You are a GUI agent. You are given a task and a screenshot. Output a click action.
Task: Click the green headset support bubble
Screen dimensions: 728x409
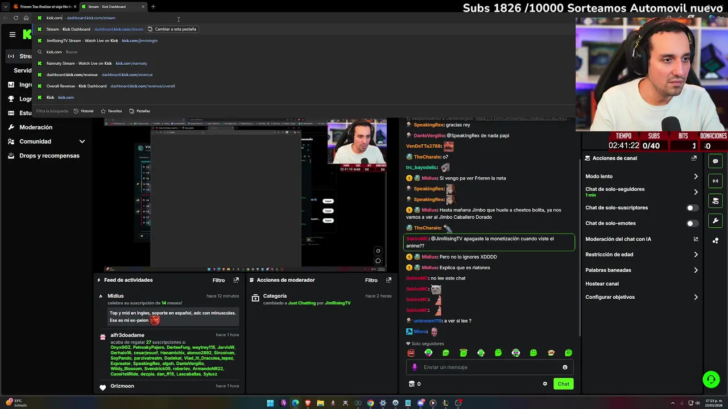[x=711, y=379]
